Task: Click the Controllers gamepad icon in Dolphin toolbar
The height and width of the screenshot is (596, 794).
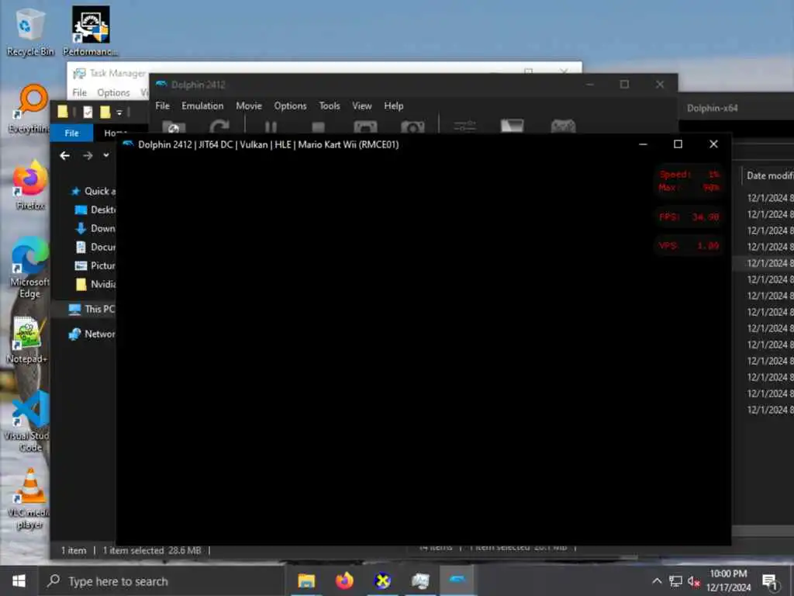Action: [563, 126]
